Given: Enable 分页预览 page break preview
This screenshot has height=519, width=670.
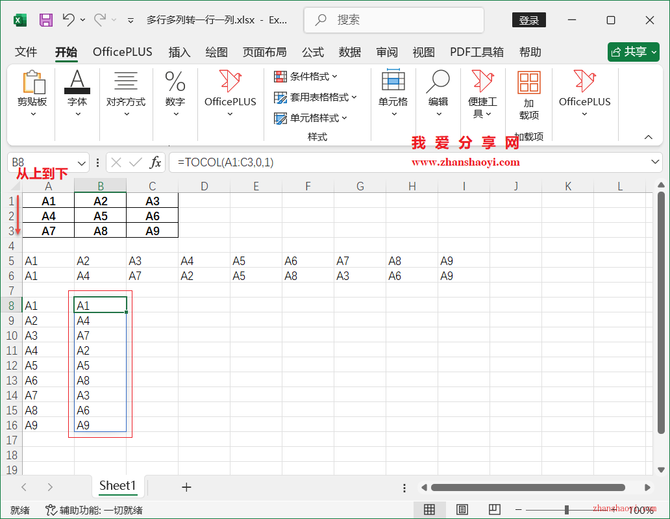Looking at the screenshot, I should 495,509.
